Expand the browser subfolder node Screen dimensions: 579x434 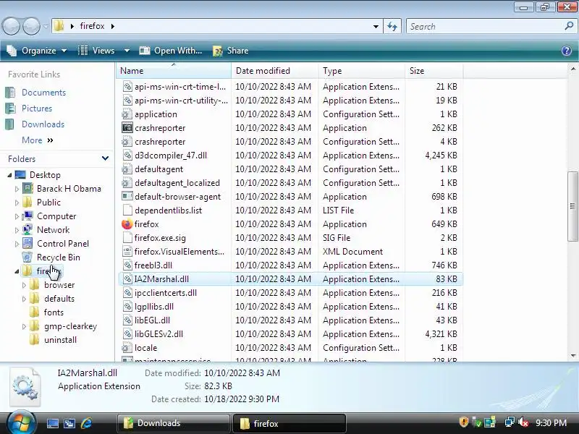[24, 285]
